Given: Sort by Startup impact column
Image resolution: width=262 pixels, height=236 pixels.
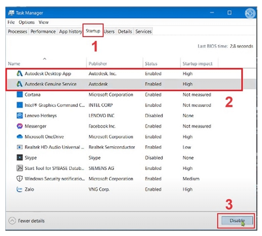Looking at the screenshot, I should [197, 63].
